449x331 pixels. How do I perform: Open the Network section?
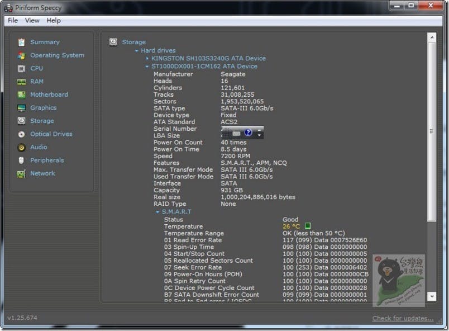42,173
